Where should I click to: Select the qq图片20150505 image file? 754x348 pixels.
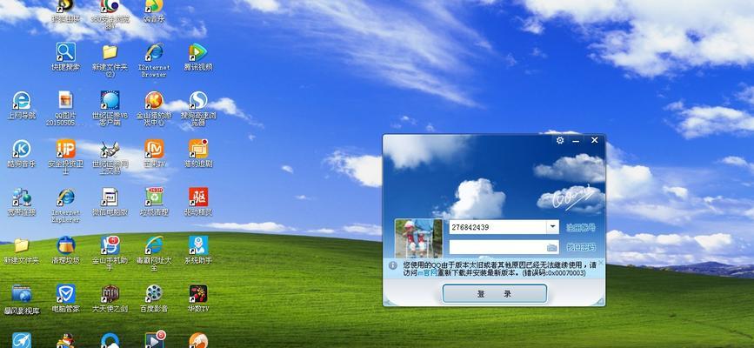66,108
